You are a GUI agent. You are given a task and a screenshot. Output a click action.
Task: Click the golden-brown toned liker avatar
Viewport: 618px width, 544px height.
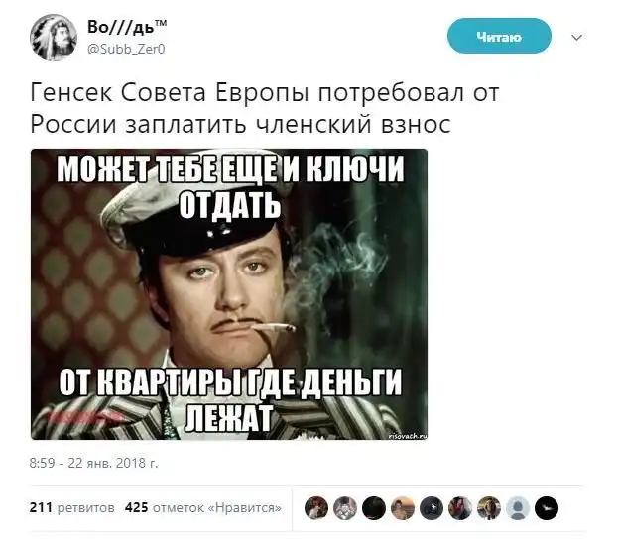[x=489, y=508]
